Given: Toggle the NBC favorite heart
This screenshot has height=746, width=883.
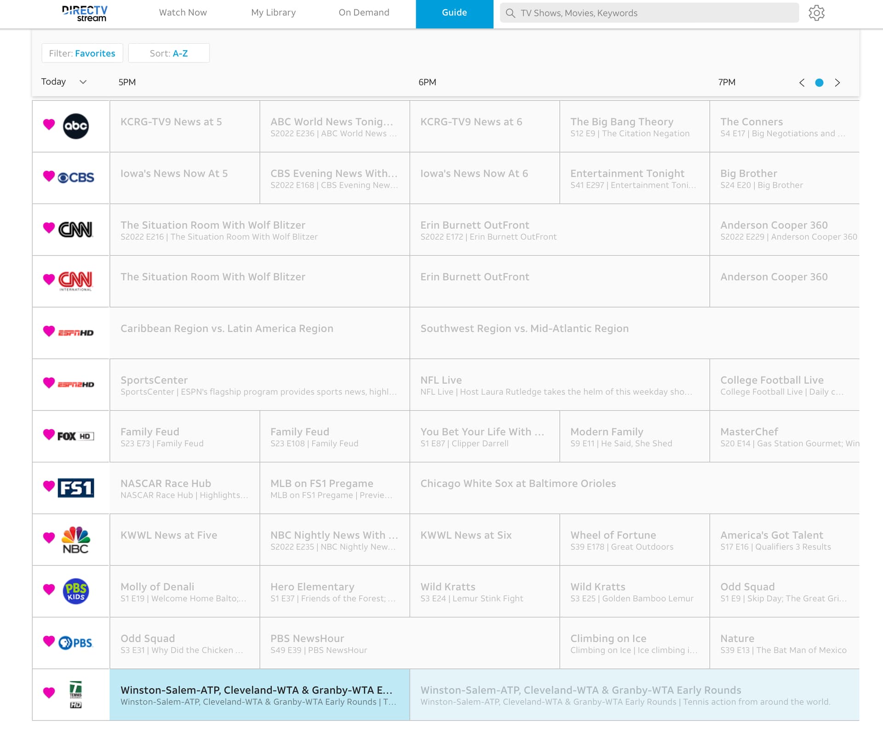Looking at the screenshot, I should click(49, 537).
